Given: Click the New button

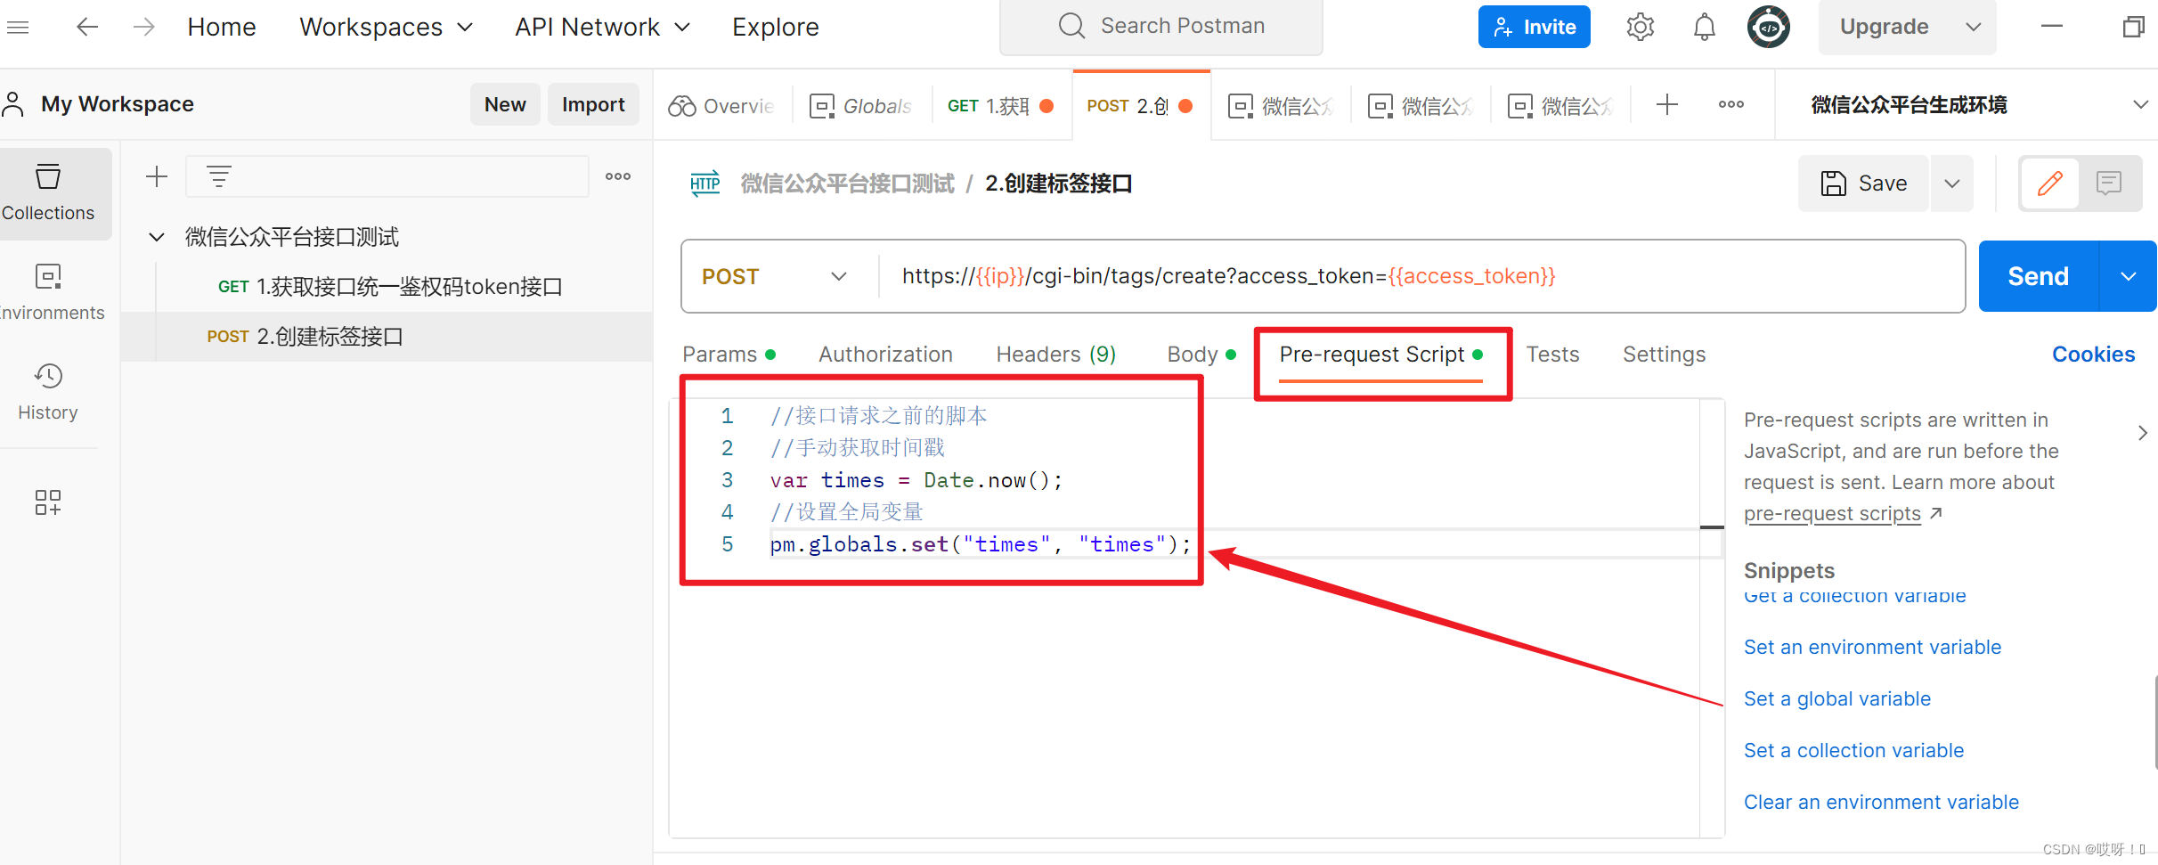Looking at the screenshot, I should (505, 104).
